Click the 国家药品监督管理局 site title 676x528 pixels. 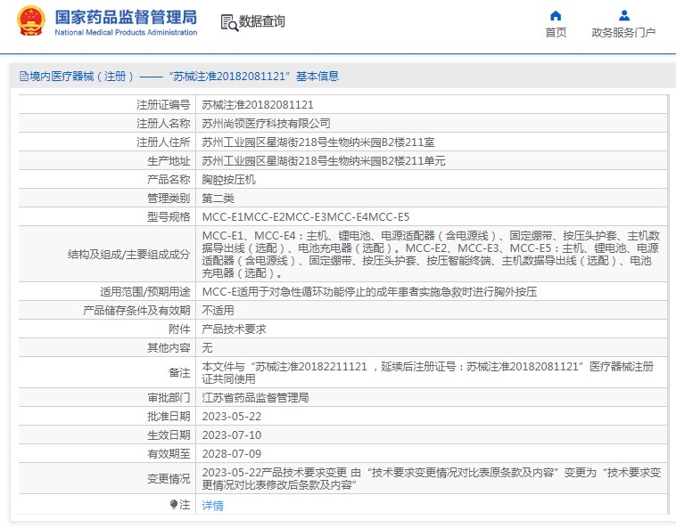pyautogui.click(x=126, y=17)
